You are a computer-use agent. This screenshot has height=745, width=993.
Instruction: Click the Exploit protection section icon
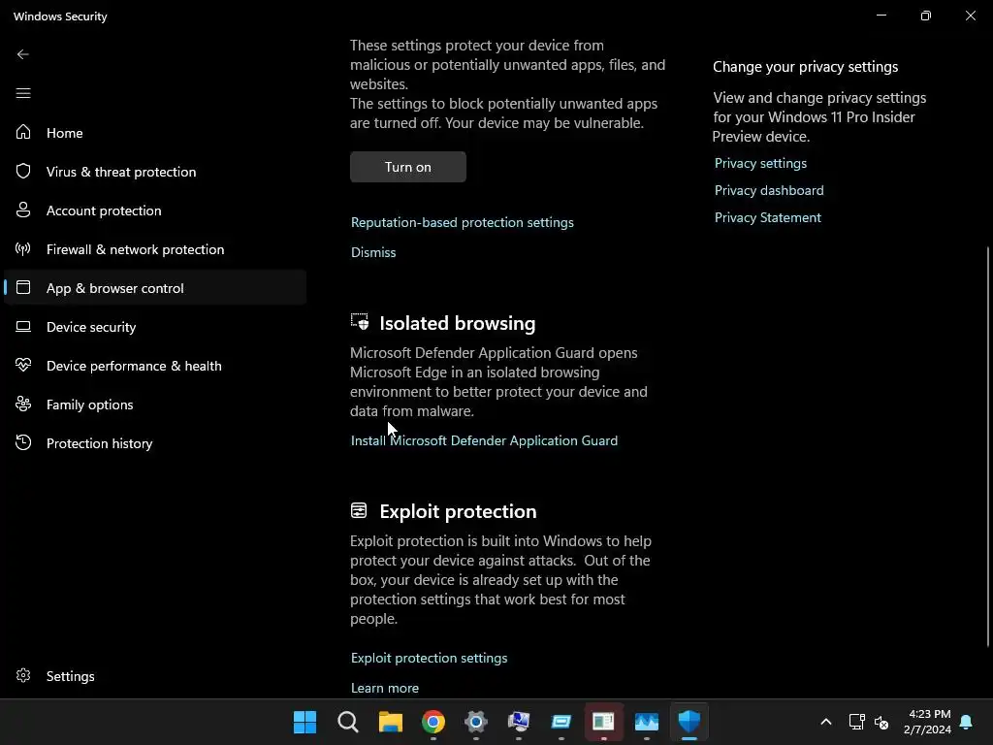click(x=359, y=510)
